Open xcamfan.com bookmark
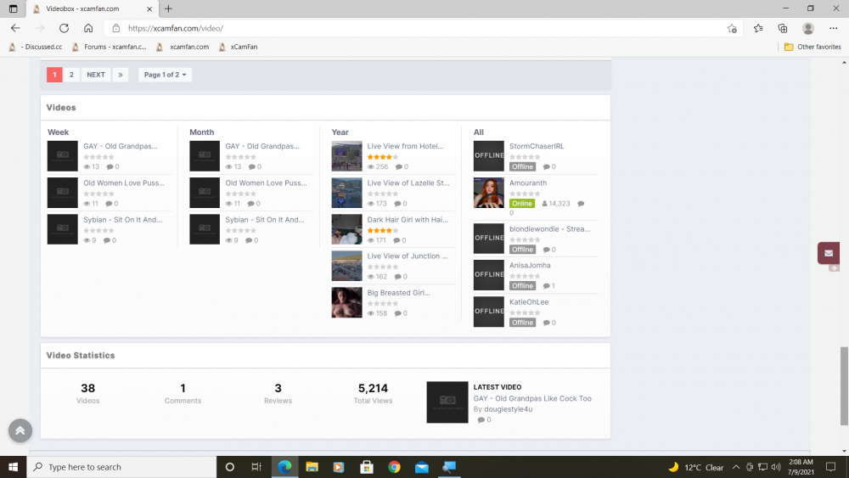The width and height of the screenshot is (849, 478). click(x=183, y=47)
